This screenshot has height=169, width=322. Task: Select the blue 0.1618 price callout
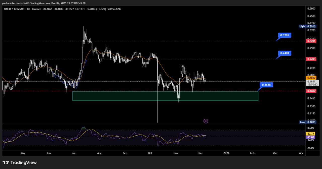tap(266, 85)
